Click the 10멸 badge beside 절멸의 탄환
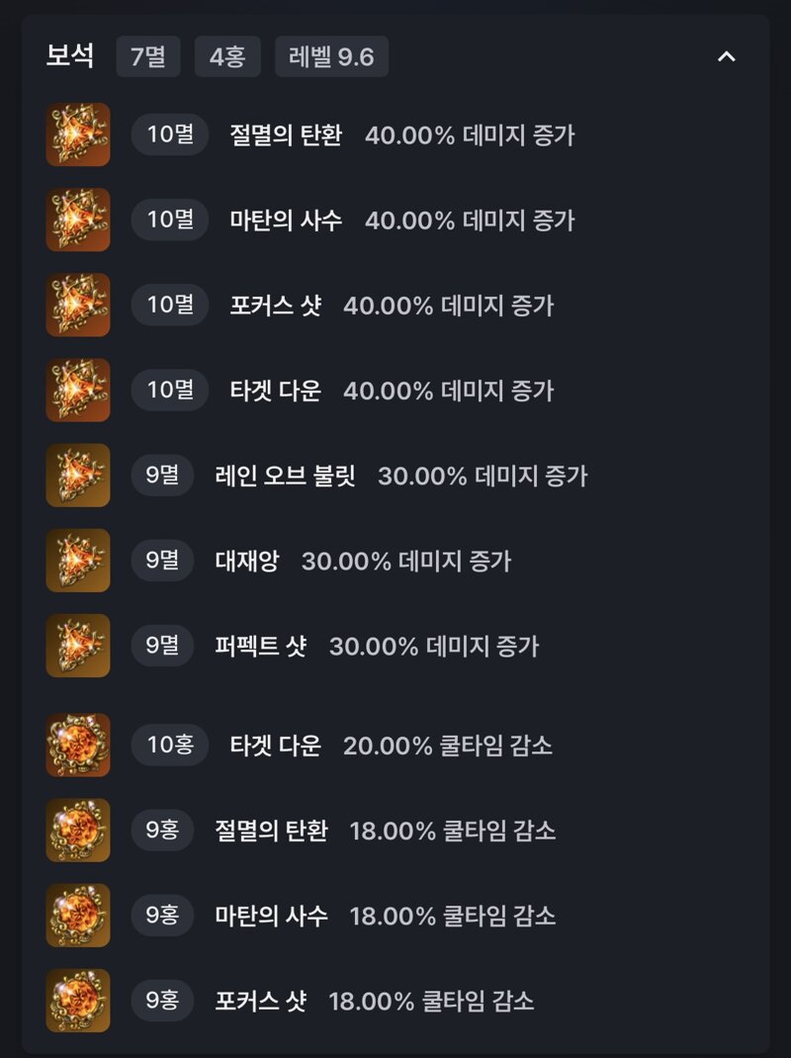The width and height of the screenshot is (791, 1058). [170, 134]
